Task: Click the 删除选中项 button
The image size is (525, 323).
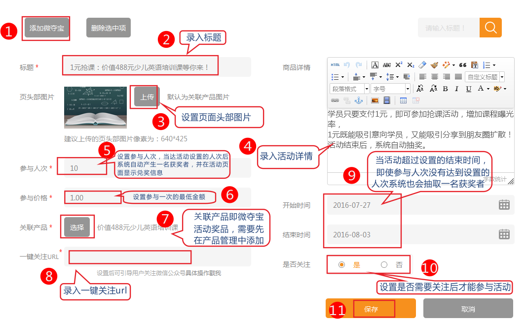Action: [109, 28]
